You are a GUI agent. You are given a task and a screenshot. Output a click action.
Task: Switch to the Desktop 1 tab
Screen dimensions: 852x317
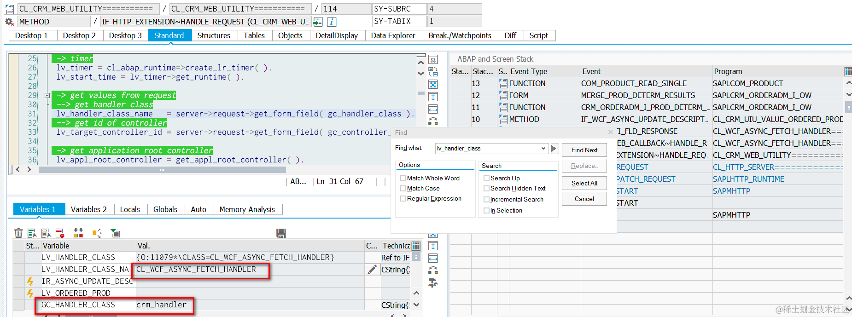(31, 35)
